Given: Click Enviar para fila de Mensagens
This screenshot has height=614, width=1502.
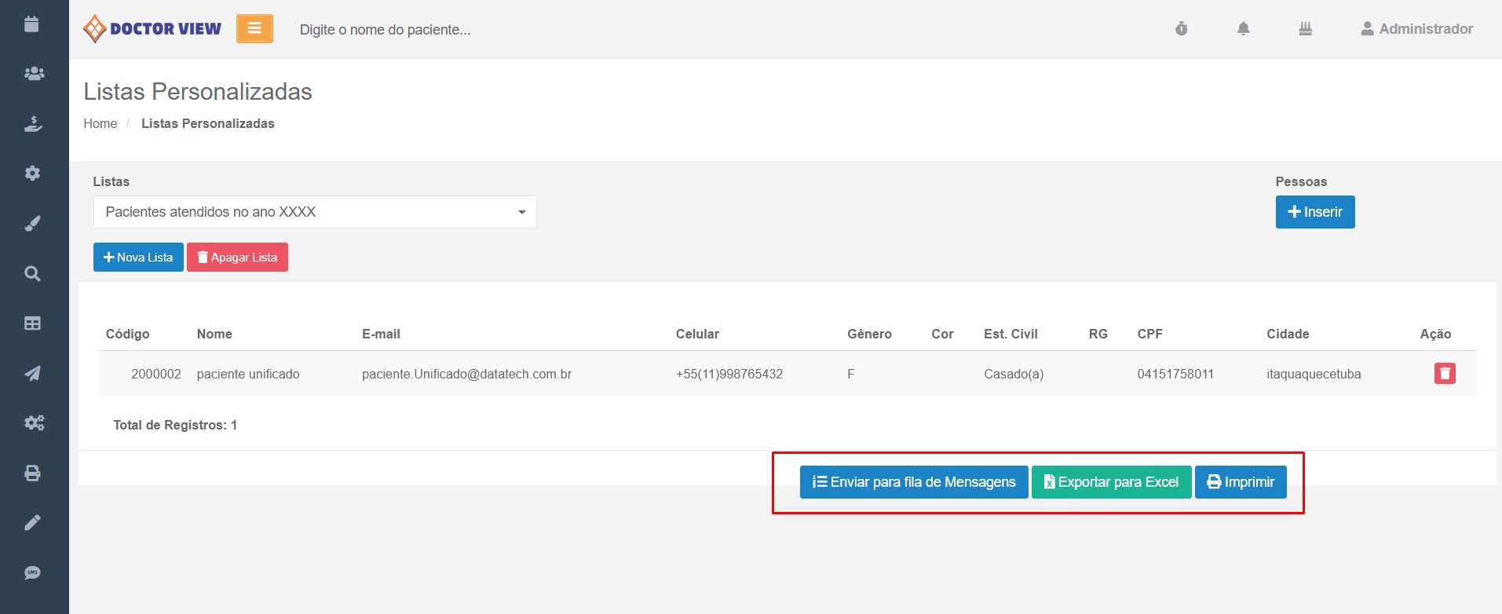Looking at the screenshot, I should click(913, 482).
